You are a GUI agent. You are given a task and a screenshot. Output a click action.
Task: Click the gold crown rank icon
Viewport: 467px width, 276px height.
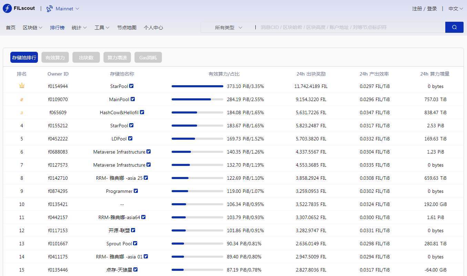(x=22, y=85)
